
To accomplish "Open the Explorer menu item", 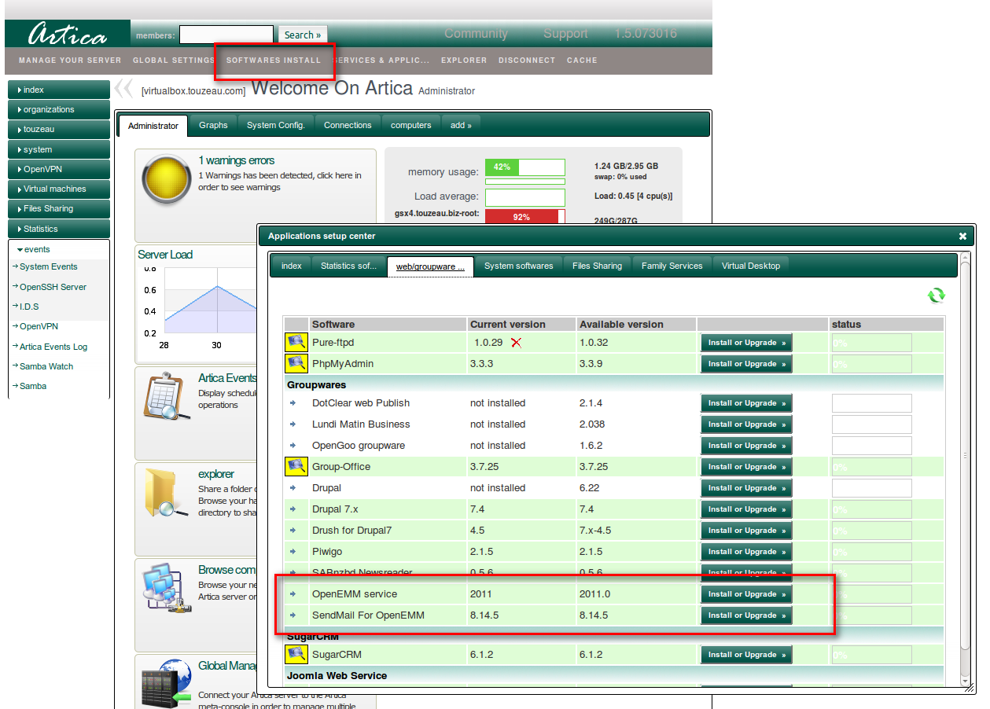I will click(x=464, y=61).
